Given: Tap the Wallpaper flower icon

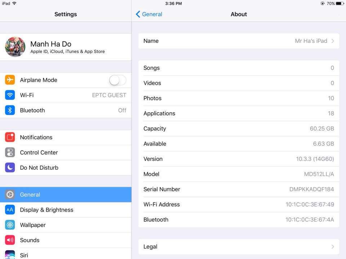Looking at the screenshot, I should point(10,225).
